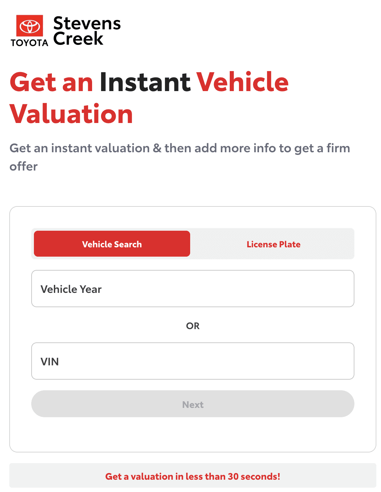
Task: Click the 'License Plate' red label text
Action: tap(274, 244)
